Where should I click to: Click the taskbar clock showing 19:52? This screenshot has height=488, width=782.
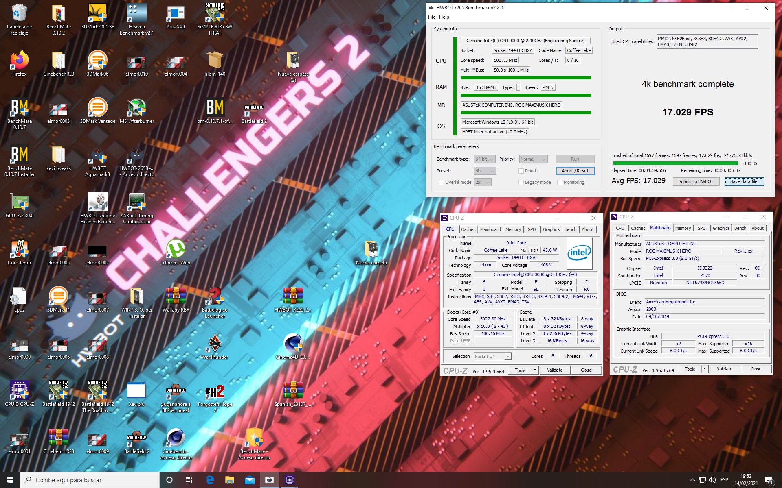pos(746,480)
